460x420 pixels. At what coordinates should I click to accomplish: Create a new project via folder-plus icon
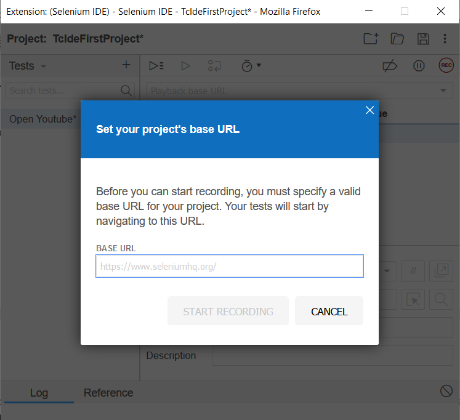[371, 39]
